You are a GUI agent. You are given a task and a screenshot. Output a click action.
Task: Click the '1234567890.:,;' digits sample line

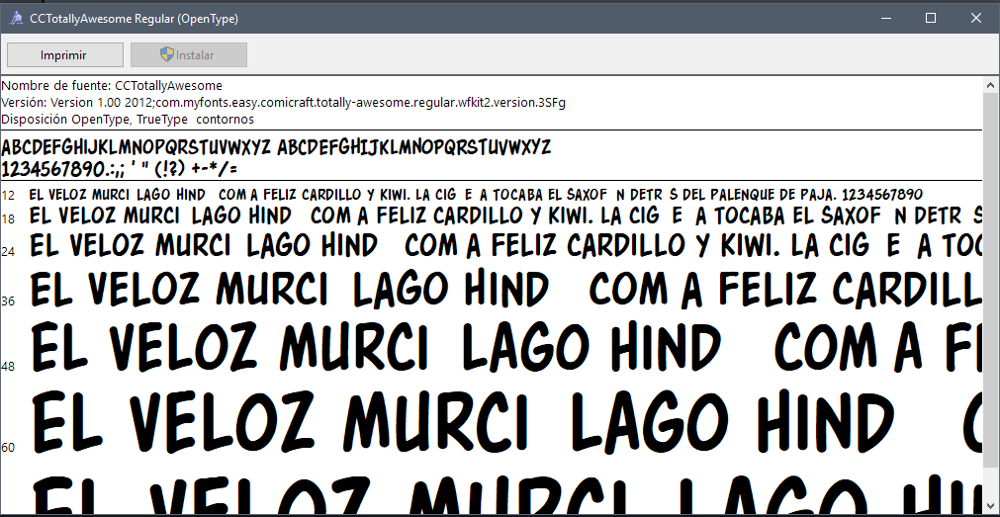pyautogui.click(x=120, y=169)
